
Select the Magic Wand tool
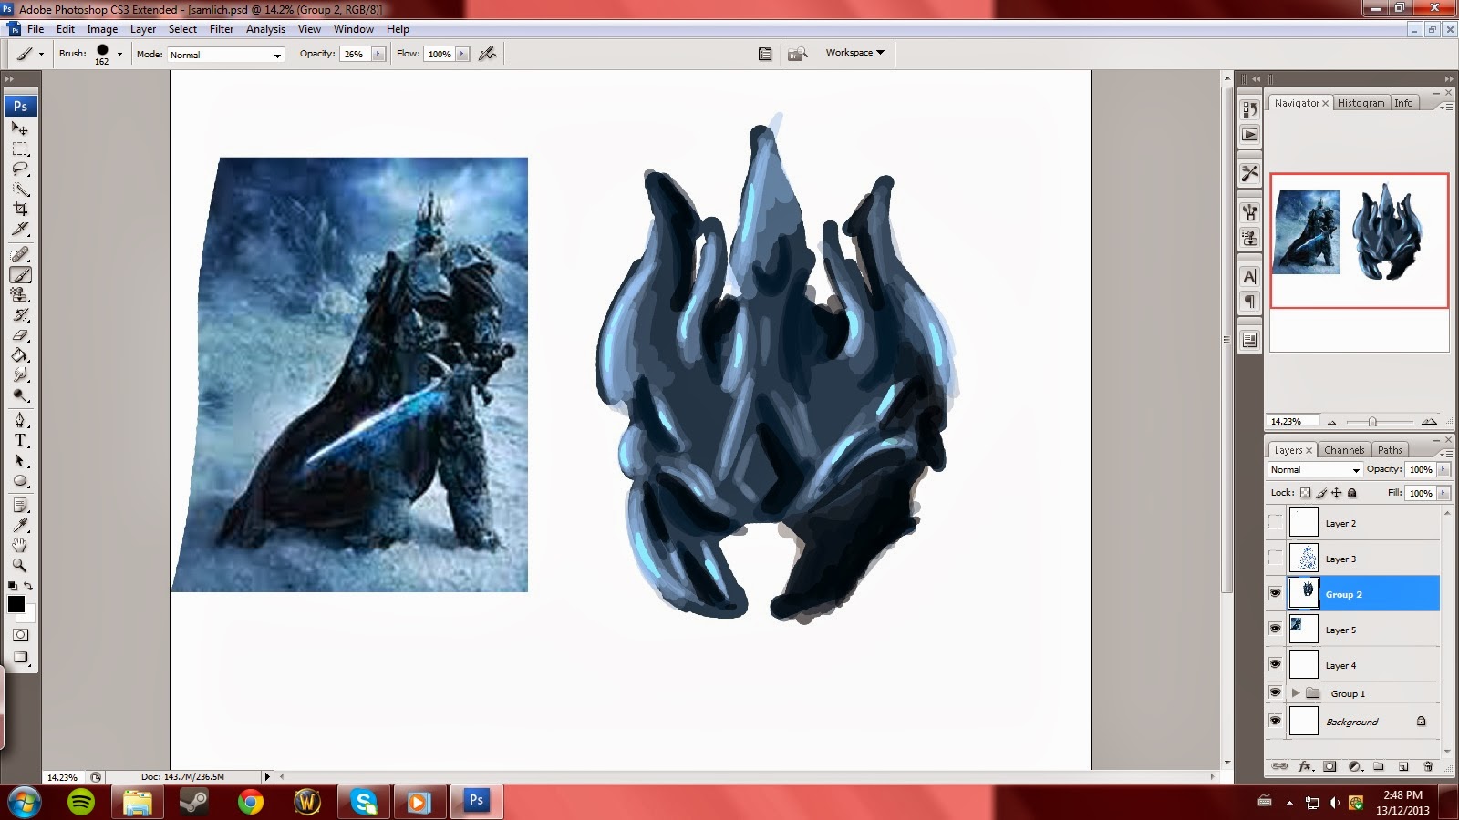point(20,190)
